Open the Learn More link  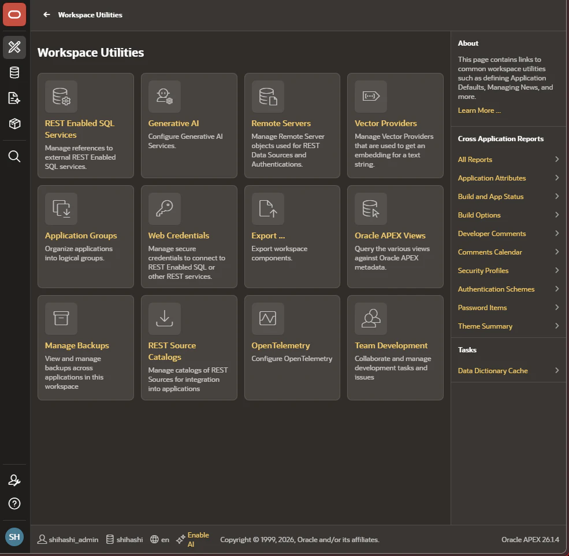point(479,111)
